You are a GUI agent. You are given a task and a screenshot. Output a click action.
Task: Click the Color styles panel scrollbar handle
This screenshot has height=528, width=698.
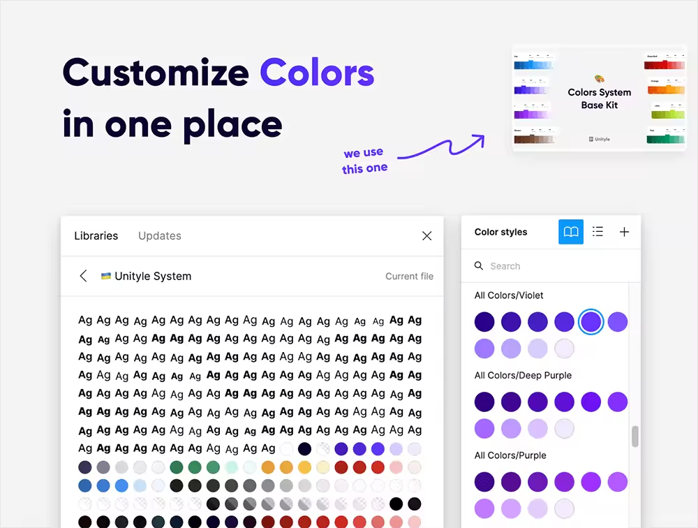click(x=635, y=437)
